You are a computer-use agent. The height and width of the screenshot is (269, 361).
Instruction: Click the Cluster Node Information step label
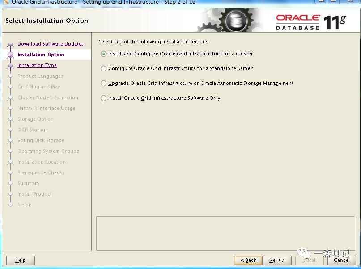pyautogui.click(x=48, y=97)
